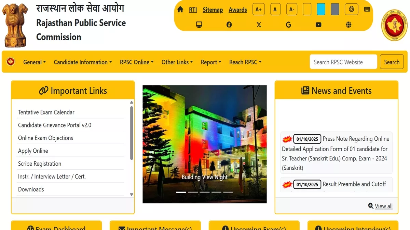Reset font size with the A button
The image size is (410, 230).
(275, 10)
